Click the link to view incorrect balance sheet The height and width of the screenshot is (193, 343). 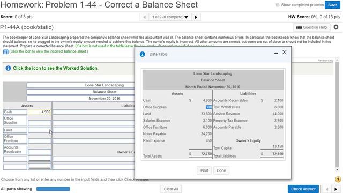[x=49, y=51]
